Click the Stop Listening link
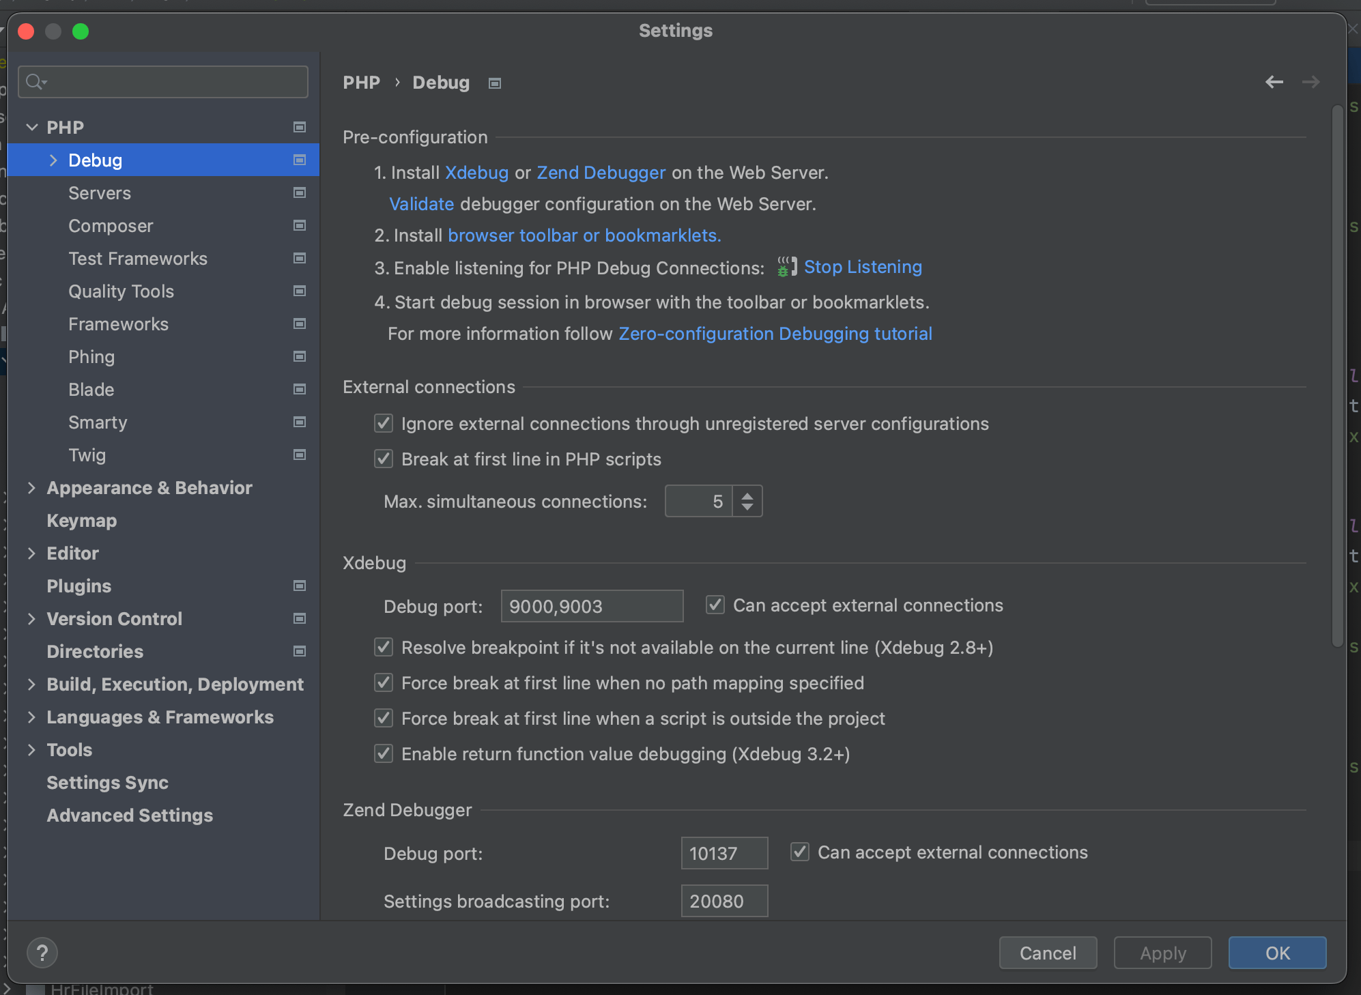Screen dimensions: 1361x995 [863, 267]
